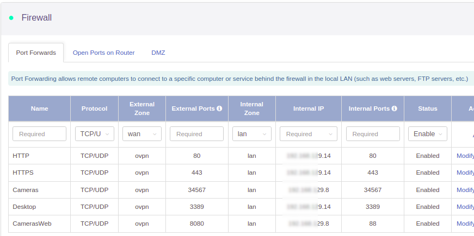Screen dimensions: 474x236
Task: Switch to the Port Forwards tab
Action: (x=36, y=53)
